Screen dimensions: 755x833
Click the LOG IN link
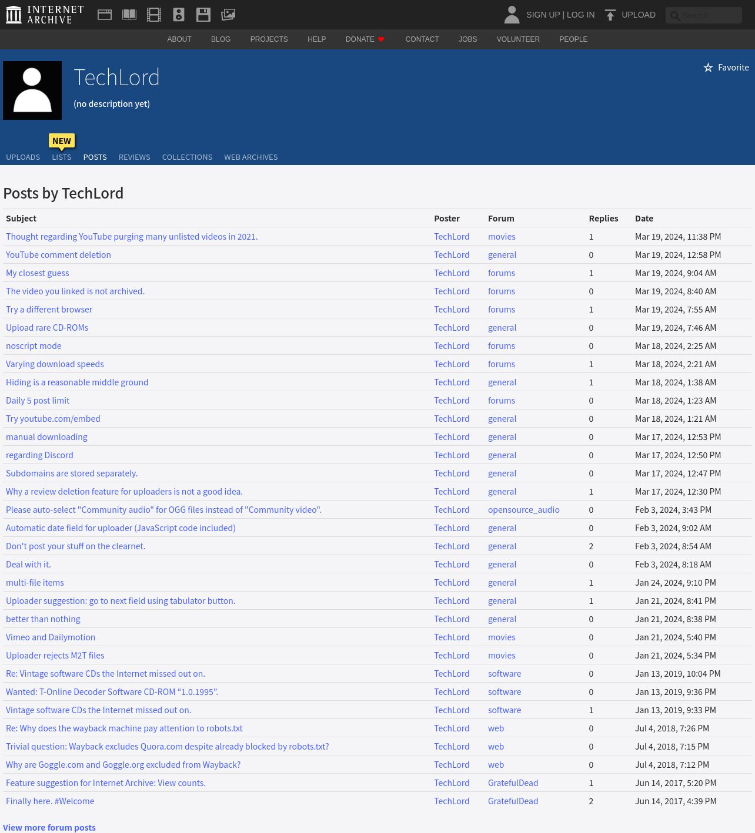580,15
